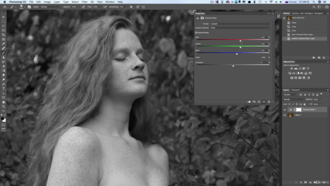Open layer Fill dropdown arrow

pyautogui.click(x=321, y=104)
